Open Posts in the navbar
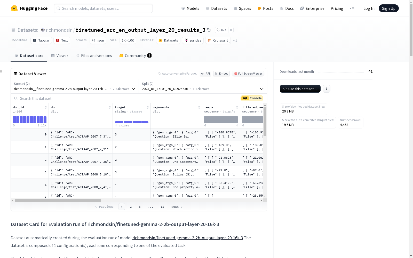This screenshot has height=258, width=413. click(x=265, y=8)
